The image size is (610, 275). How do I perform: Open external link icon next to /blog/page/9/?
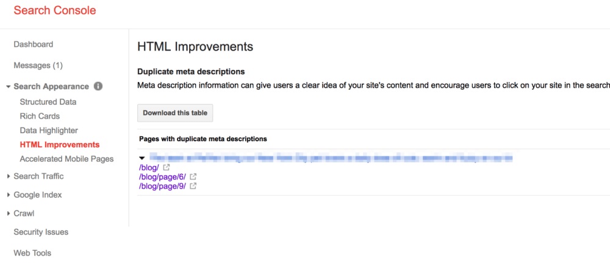193,186
